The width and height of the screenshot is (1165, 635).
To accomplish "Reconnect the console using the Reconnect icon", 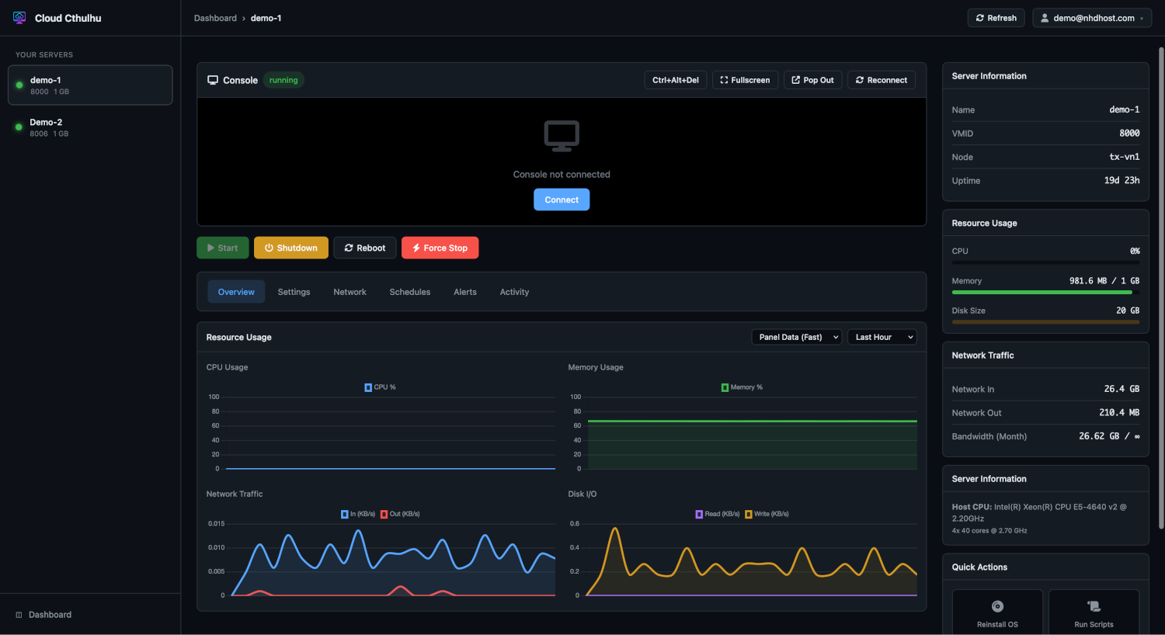I will click(x=860, y=79).
